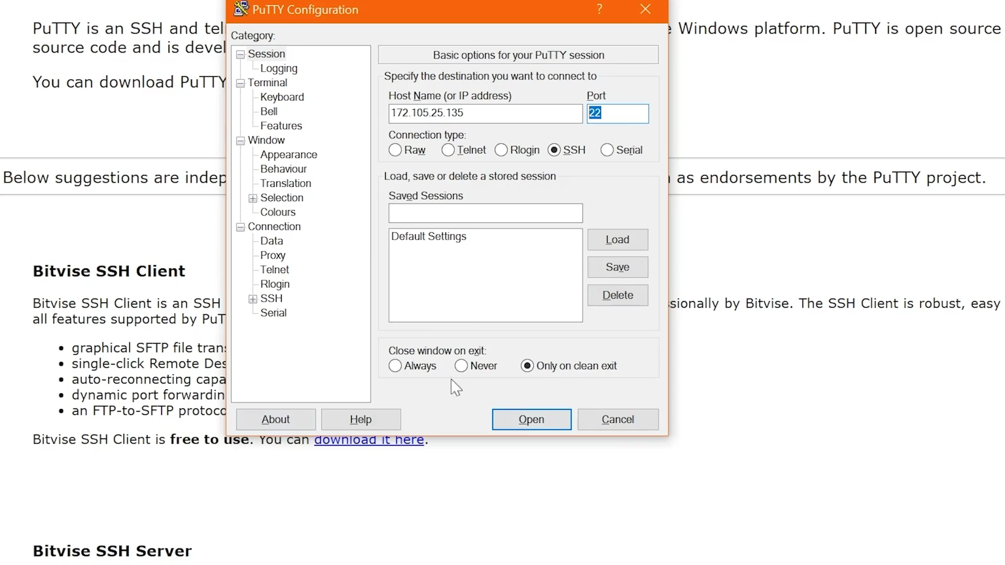Collapse the Connection tree node
Image resolution: width=1005 pixels, height=565 pixels.
click(x=240, y=227)
